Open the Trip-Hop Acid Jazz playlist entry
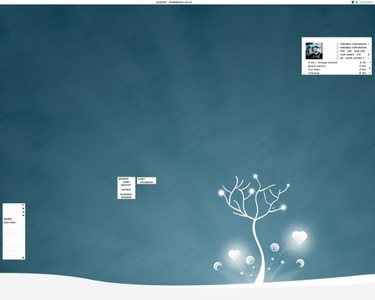375x300 pixels. click(x=353, y=51)
